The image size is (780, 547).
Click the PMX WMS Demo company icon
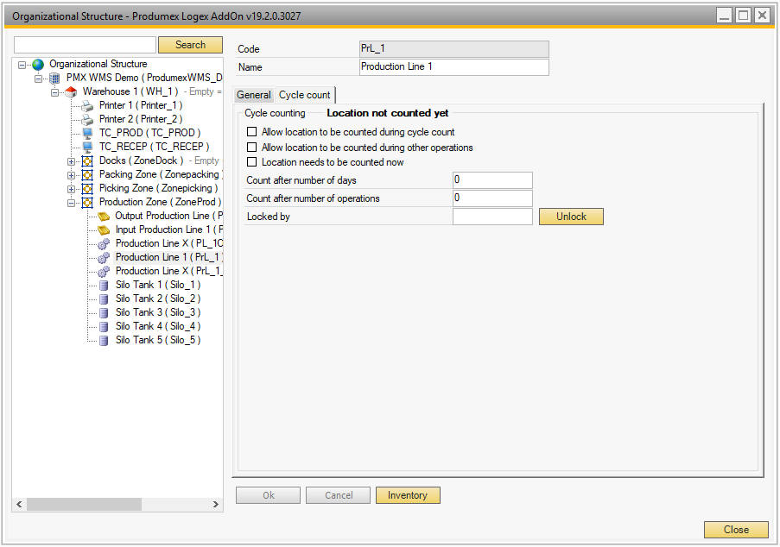[x=54, y=78]
